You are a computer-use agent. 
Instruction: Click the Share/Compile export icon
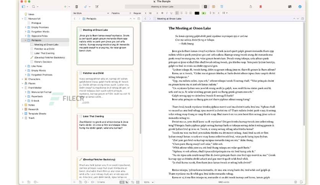(251, 7)
